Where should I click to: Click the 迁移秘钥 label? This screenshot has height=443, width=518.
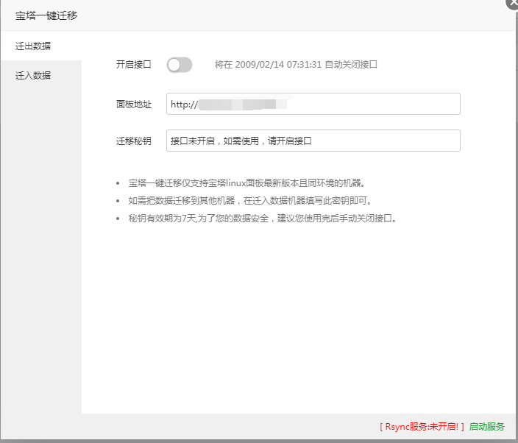[x=133, y=141]
